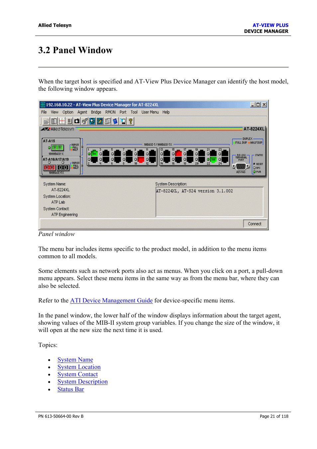Close the AT-View Plus Device Manager window
The width and height of the screenshot is (317, 449).
(x=264, y=104)
